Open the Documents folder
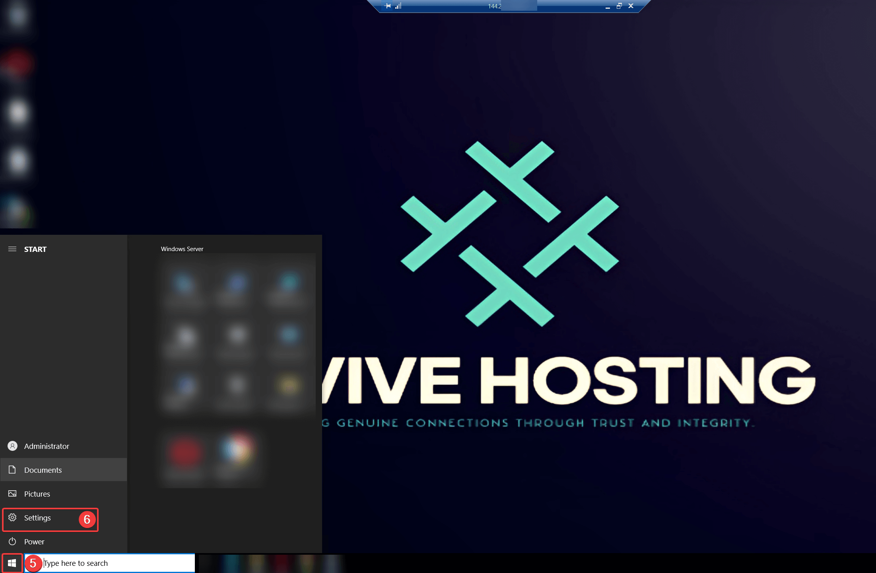 (64, 470)
